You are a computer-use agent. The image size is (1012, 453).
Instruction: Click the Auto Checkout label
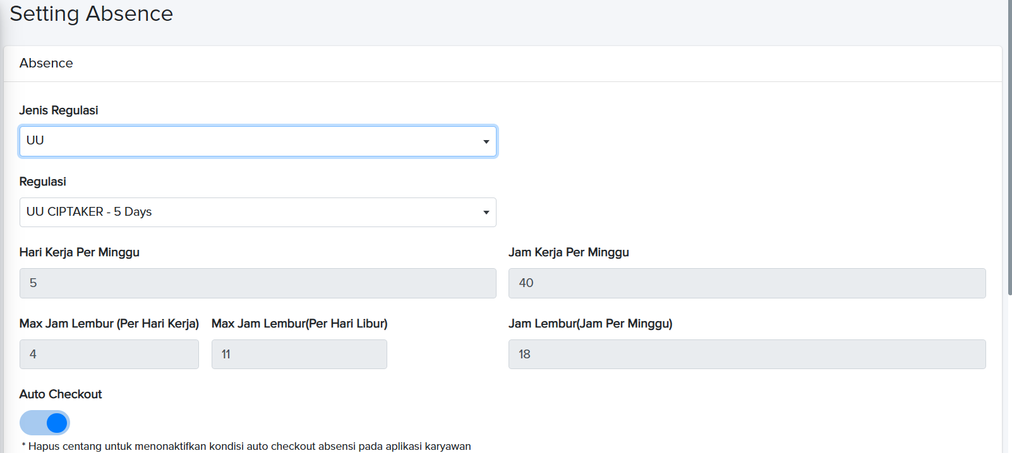click(x=61, y=394)
